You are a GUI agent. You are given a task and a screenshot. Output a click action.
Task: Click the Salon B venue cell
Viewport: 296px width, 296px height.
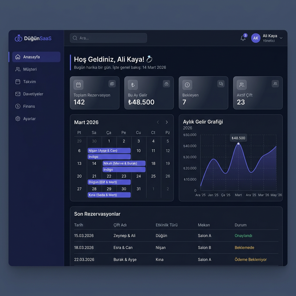[x=204, y=247]
